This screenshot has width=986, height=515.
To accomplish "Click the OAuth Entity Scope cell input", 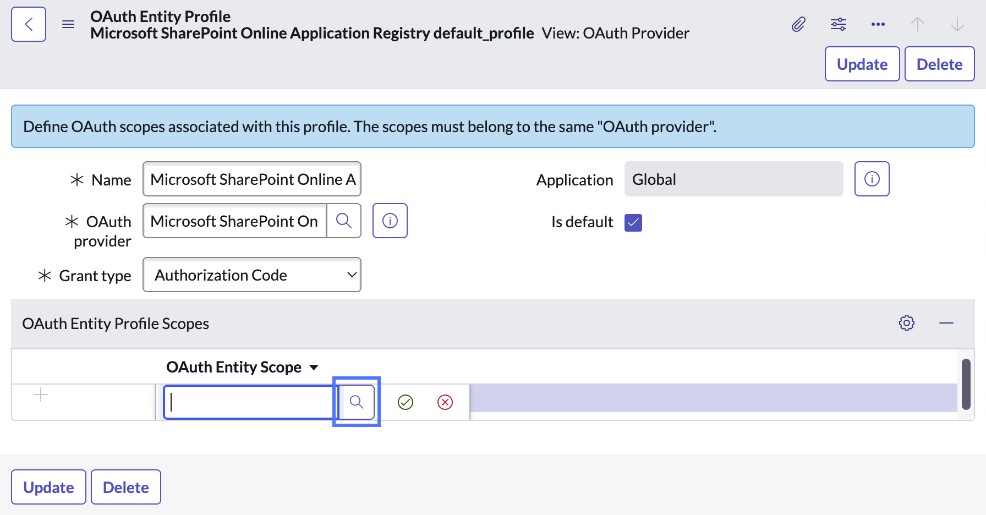I will (x=250, y=402).
